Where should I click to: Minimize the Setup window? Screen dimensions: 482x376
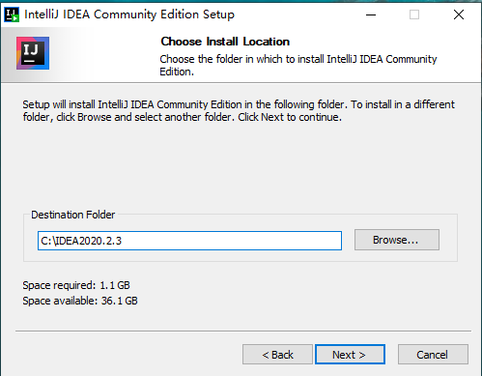pyautogui.click(x=371, y=14)
